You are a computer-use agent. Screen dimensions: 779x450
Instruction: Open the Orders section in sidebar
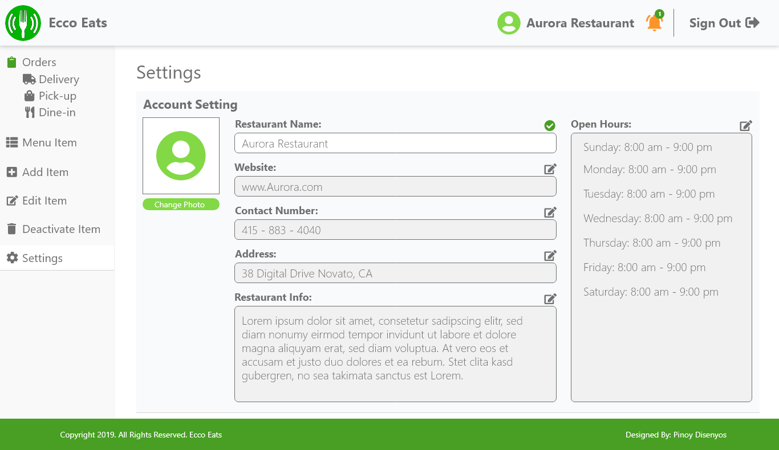pyautogui.click(x=39, y=63)
